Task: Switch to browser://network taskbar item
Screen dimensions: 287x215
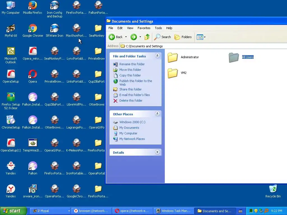Action: point(91,211)
